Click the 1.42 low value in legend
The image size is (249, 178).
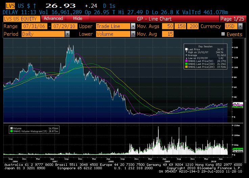[221, 58]
